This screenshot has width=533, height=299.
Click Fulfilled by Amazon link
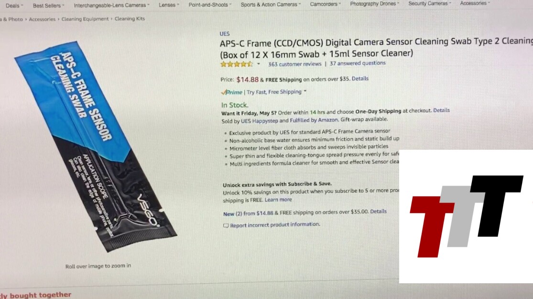[314, 120]
